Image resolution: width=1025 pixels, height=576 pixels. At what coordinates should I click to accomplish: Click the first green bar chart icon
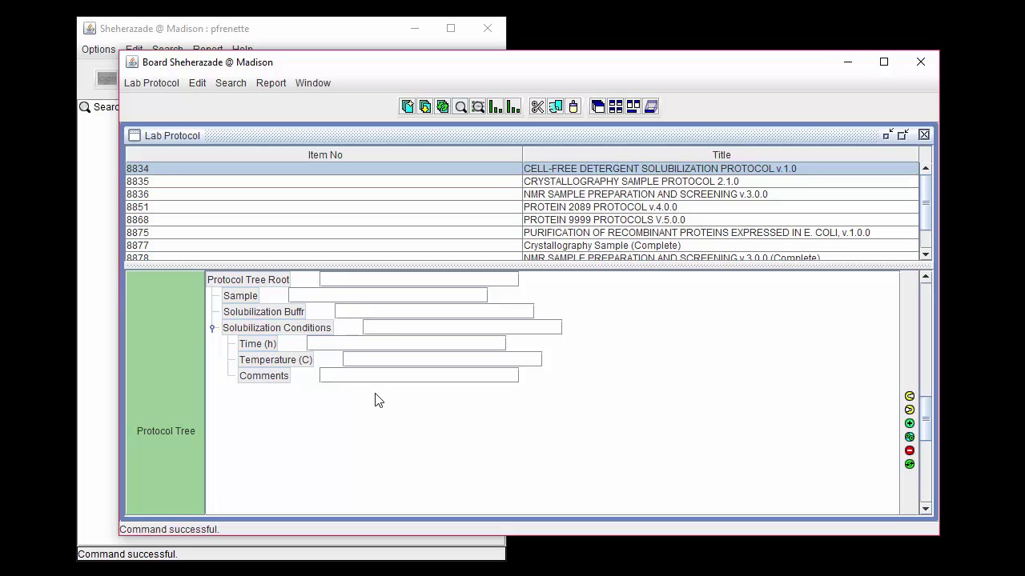click(x=496, y=106)
